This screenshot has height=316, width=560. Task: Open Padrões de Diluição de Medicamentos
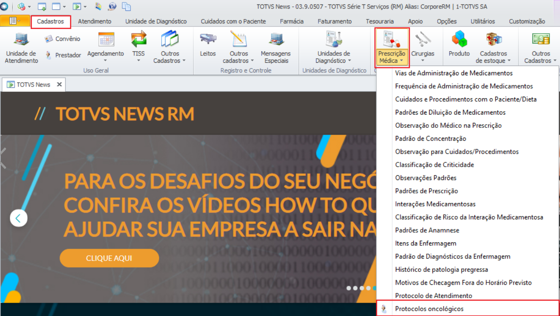tap(468, 112)
